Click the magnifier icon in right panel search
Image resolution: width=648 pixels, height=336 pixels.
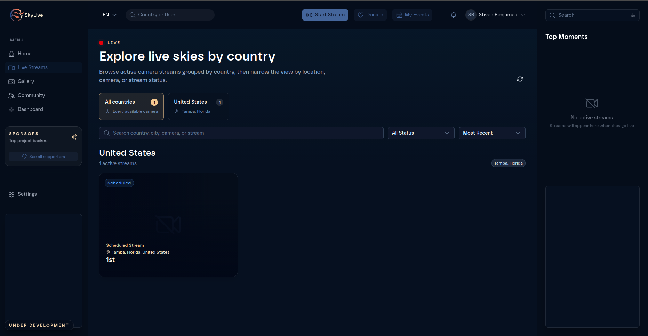pyautogui.click(x=552, y=15)
